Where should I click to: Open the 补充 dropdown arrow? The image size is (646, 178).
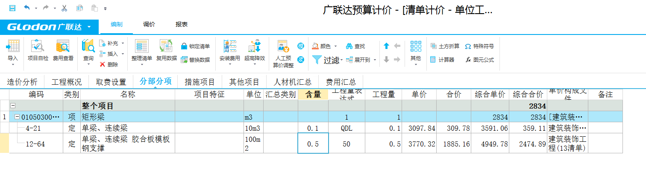(x=123, y=43)
